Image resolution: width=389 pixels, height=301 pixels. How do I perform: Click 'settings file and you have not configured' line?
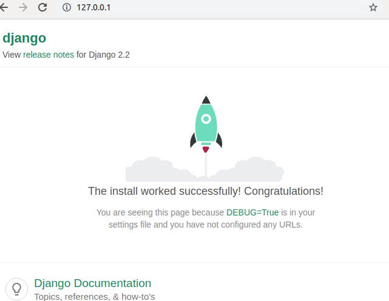[206, 225]
